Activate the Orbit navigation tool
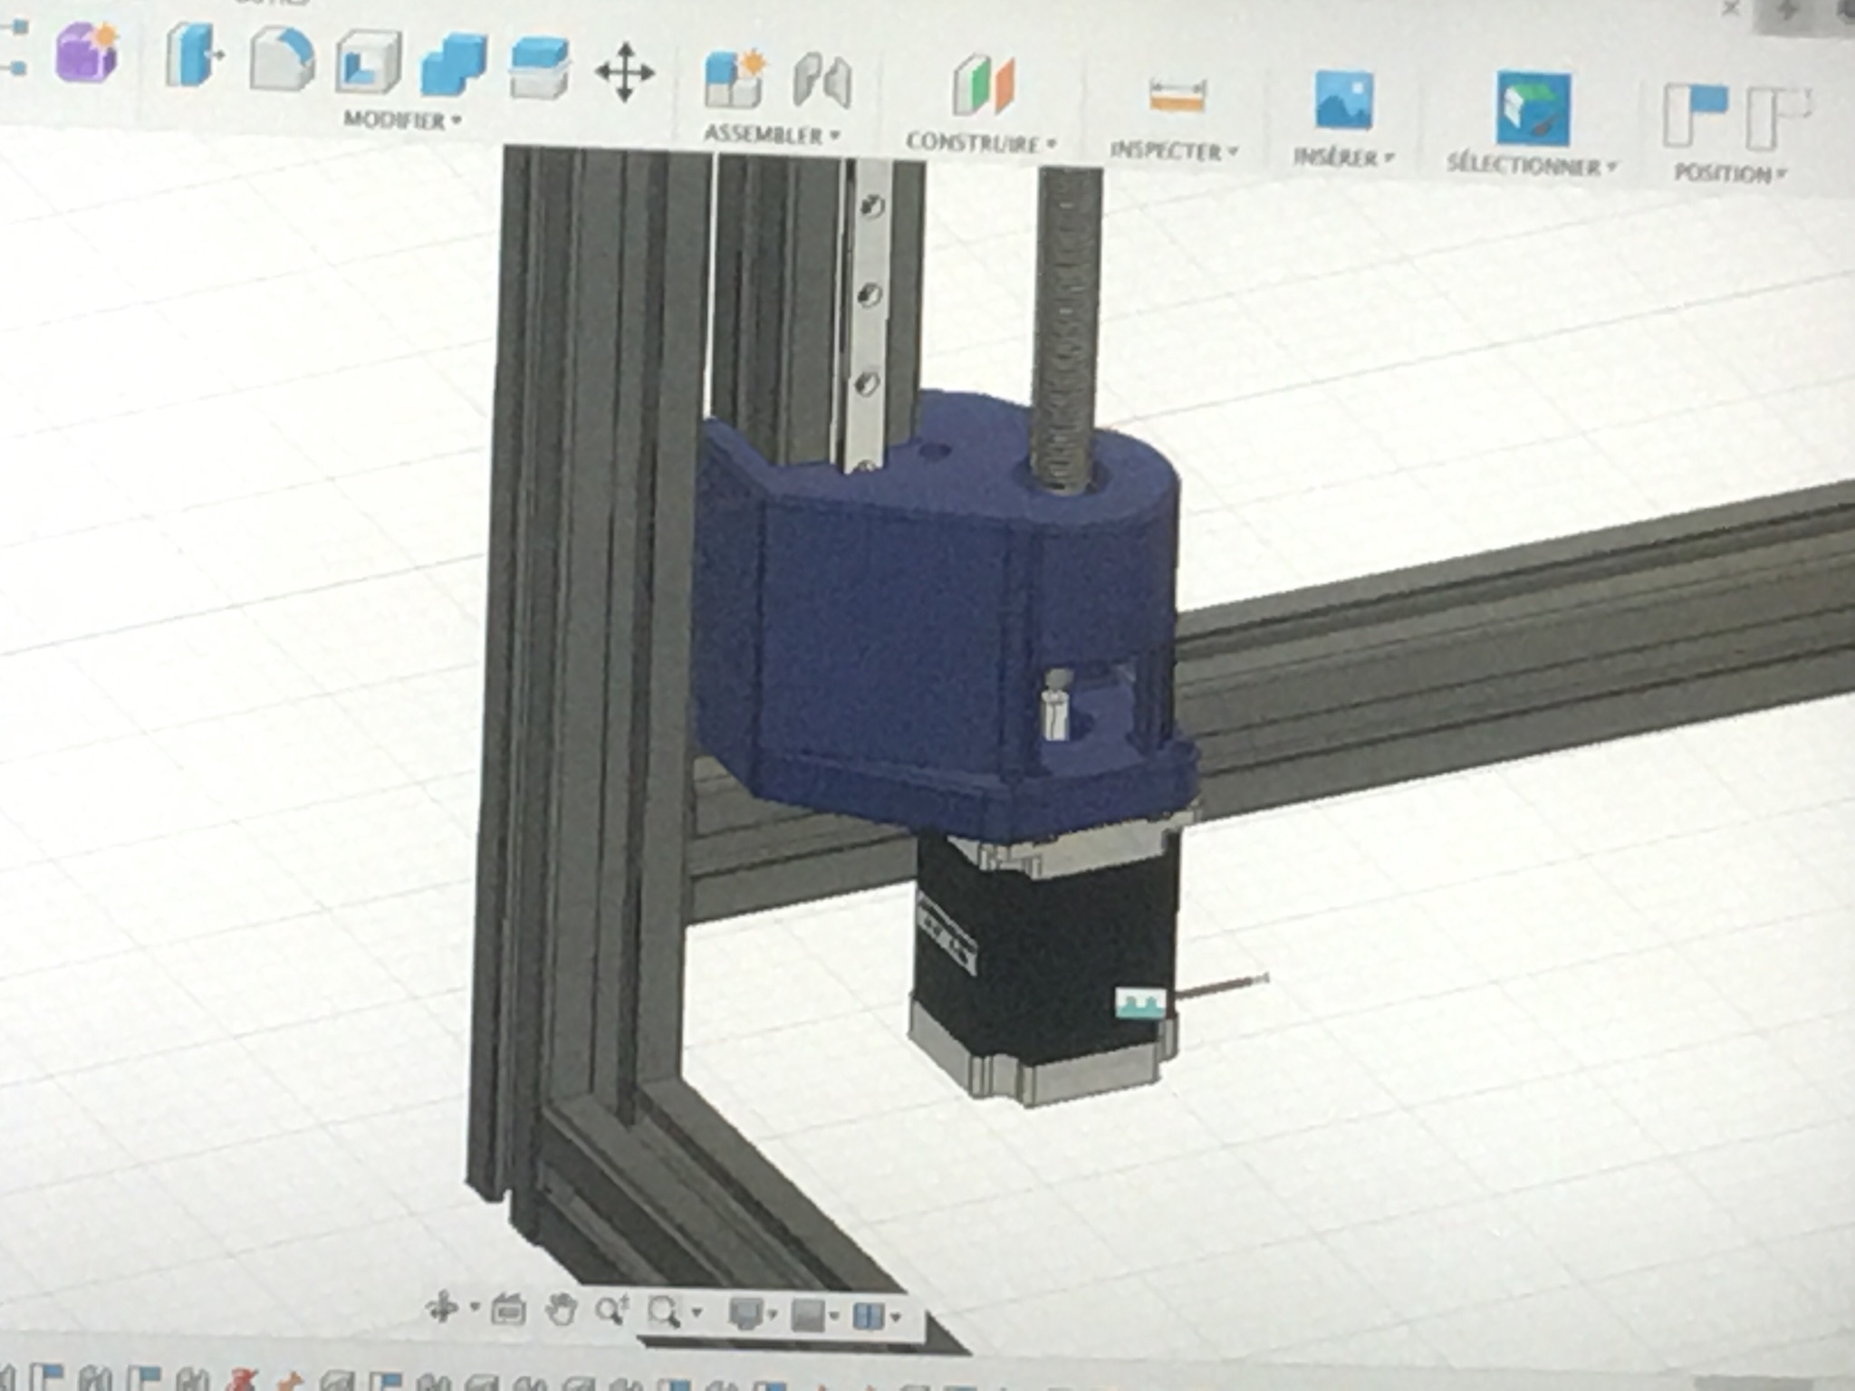Image resolution: width=1855 pixels, height=1391 pixels. click(x=443, y=1308)
